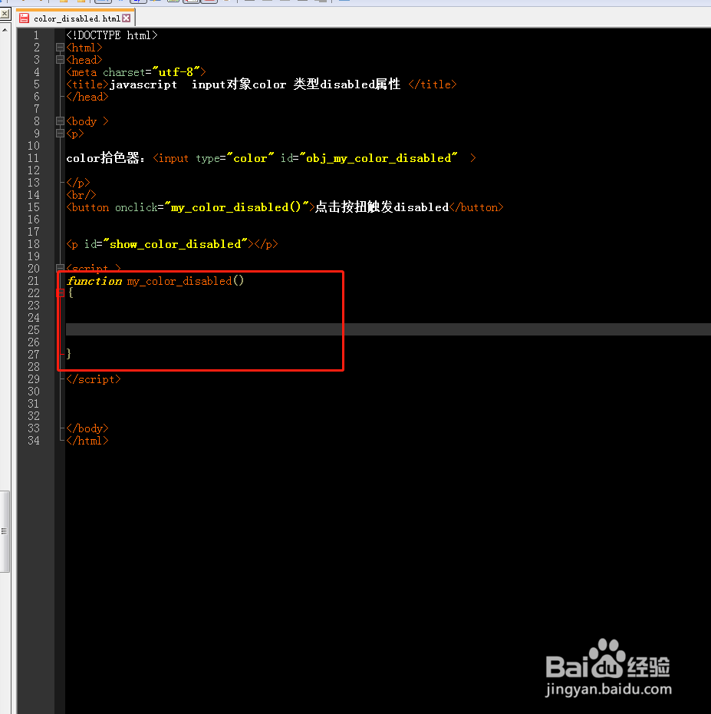Click the function keyword on line 21
The image size is (711, 714).
(94, 281)
